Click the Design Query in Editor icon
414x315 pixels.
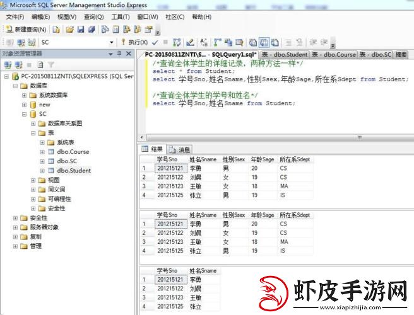point(190,42)
